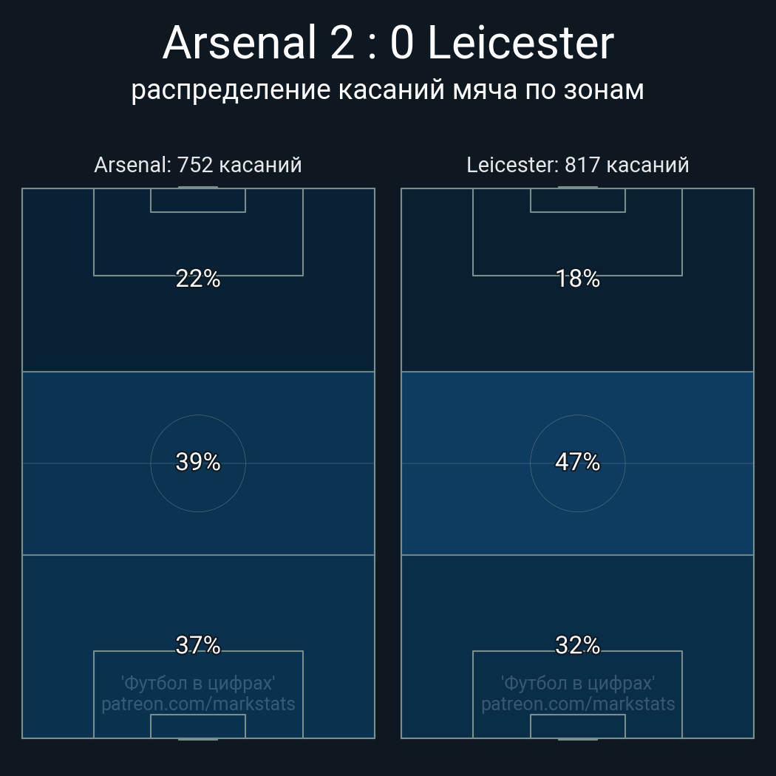This screenshot has width=776, height=776.
Task: Click Leicester's 47% midfield zone label
Action: pos(578,462)
